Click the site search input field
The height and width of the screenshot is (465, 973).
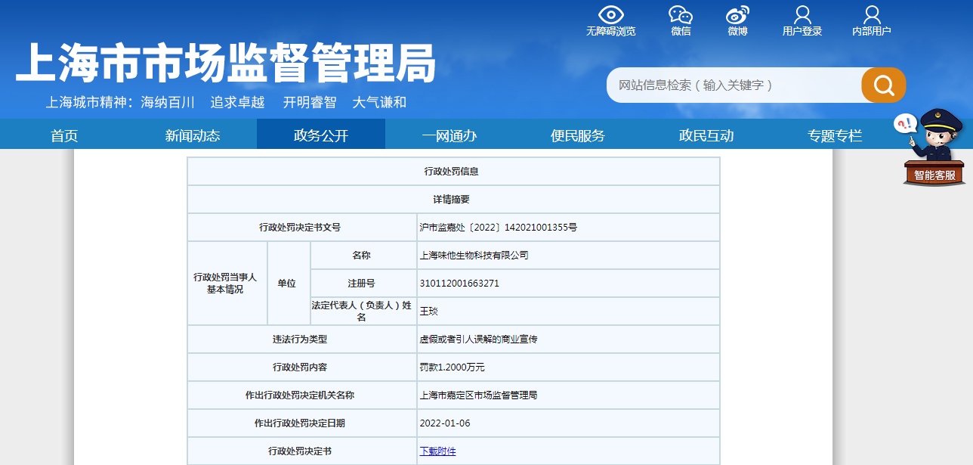pos(733,85)
